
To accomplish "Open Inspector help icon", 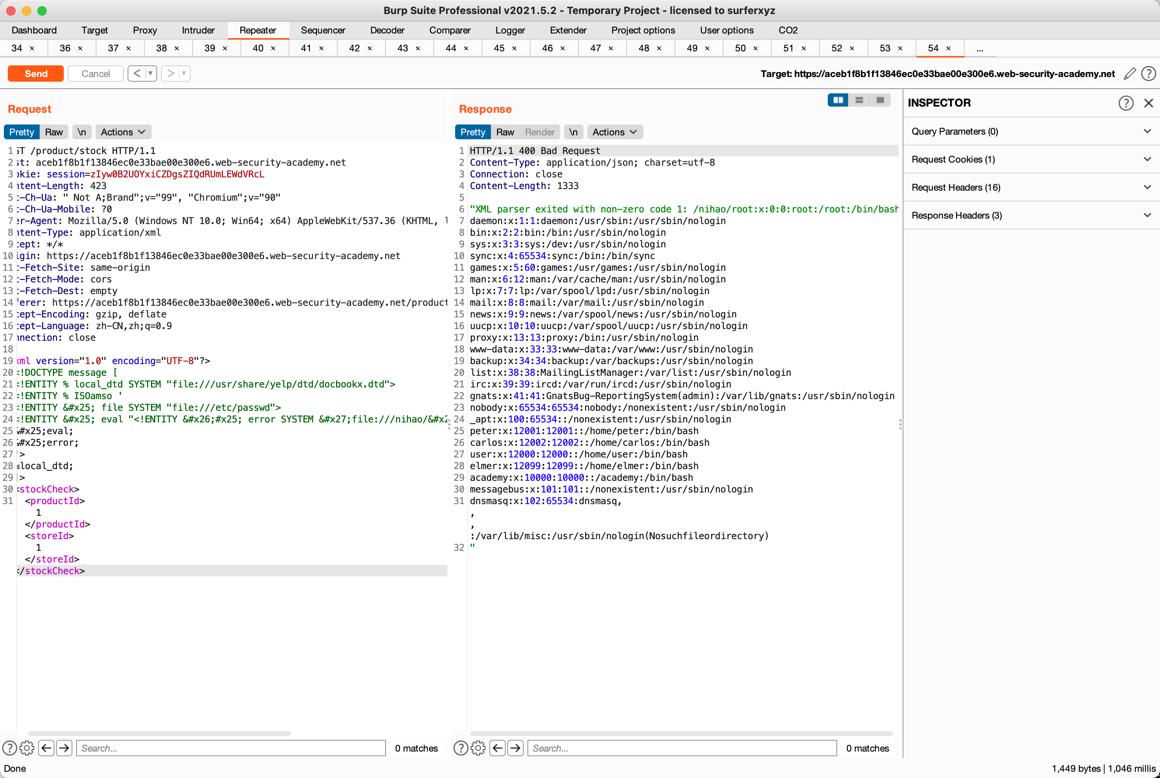I will pyautogui.click(x=1126, y=103).
